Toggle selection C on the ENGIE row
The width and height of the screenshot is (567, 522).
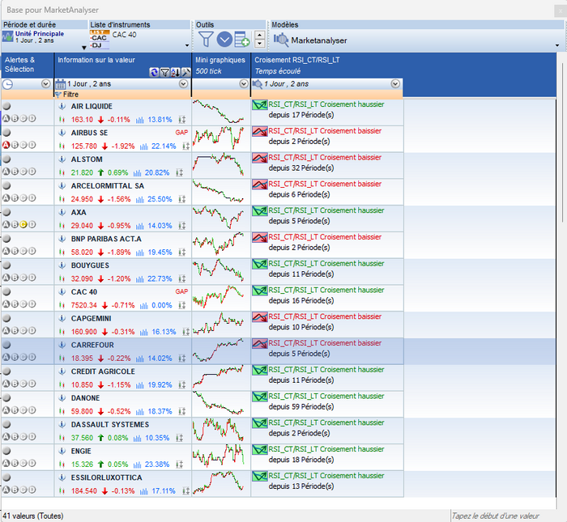23,463
